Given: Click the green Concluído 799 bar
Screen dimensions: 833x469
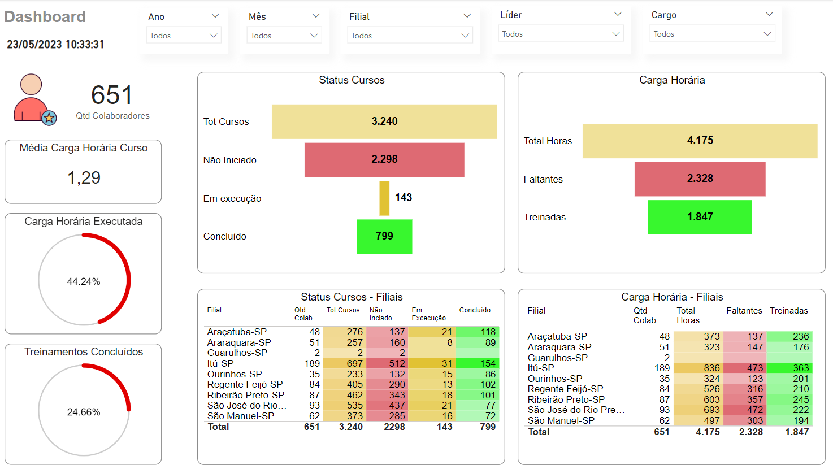Looking at the screenshot, I should click(384, 236).
